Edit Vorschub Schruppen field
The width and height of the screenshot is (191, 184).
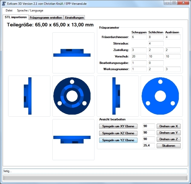pyautogui.click(x=139, y=56)
